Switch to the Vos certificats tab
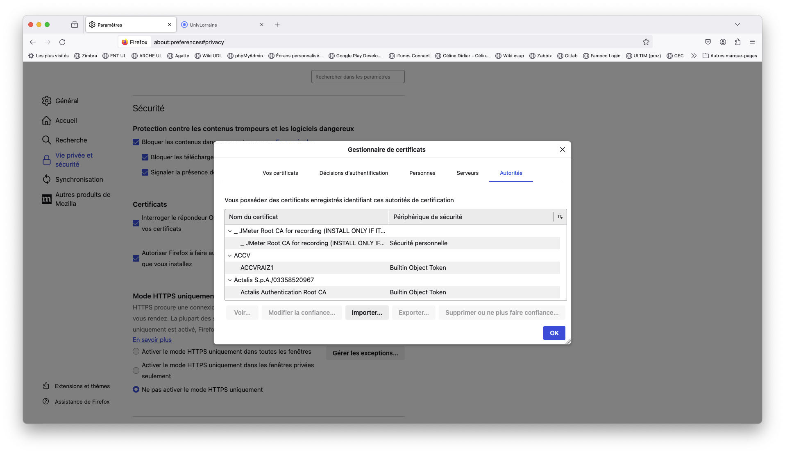785x454 pixels. tap(280, 173)
